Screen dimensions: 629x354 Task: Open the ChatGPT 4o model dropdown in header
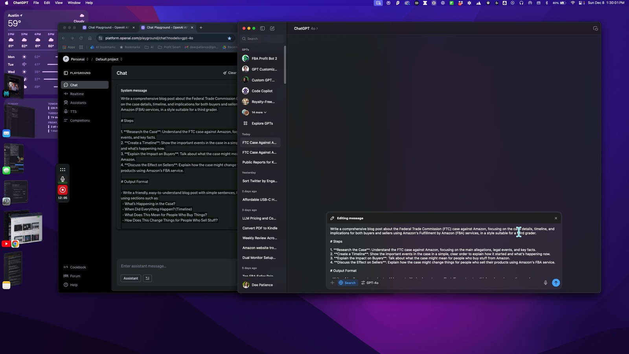(x=306, y=28)
